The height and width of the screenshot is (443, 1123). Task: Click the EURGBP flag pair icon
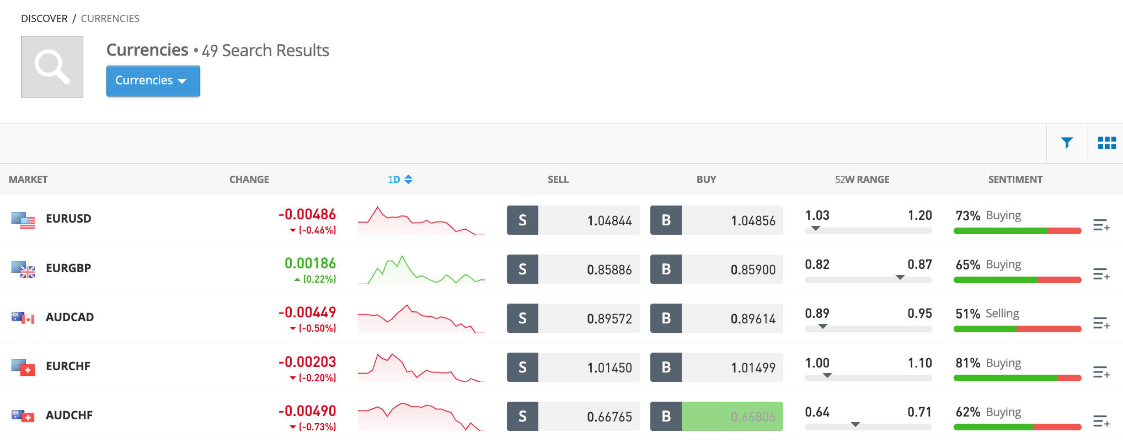click(x=23, y=269)
